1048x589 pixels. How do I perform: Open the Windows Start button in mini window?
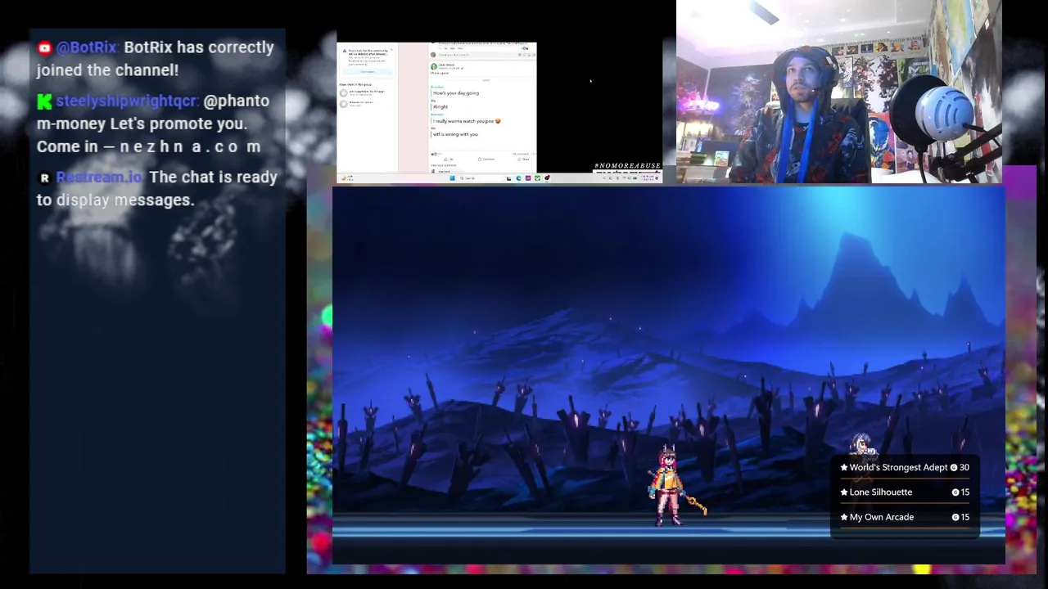tap(452, 178)
